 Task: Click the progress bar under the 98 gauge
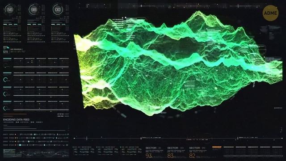(x=34, y=24)
